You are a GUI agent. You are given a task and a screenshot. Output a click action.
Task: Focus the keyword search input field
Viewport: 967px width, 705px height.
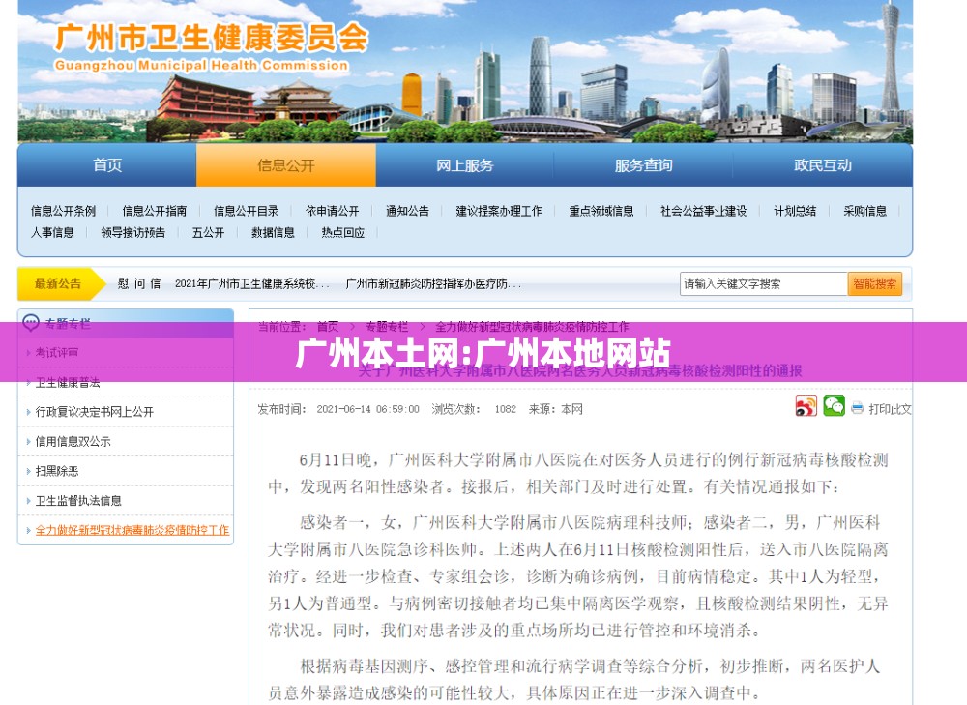(x=764, y=283)
